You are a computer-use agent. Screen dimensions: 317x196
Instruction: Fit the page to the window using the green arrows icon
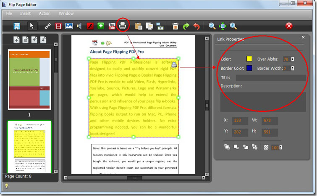(223, 26)
